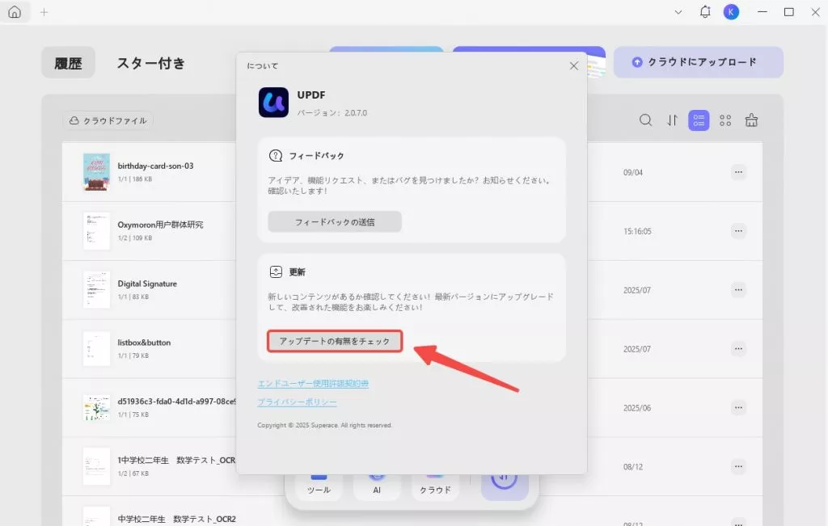This screenshot has width=828, height=526.
Task: Switch to the 履歴 tab
Action: click(x=68, y=63)
